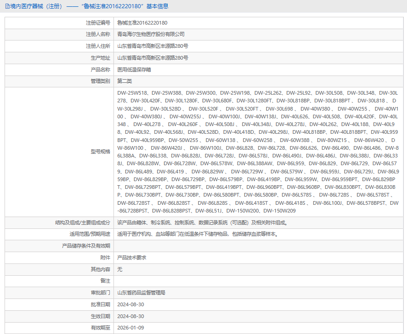Click the 管理类别 value 第二类
407x334 pixels.
tap(124, 81)
